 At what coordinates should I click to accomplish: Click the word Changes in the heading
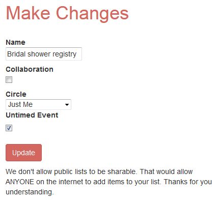point(92,14)
